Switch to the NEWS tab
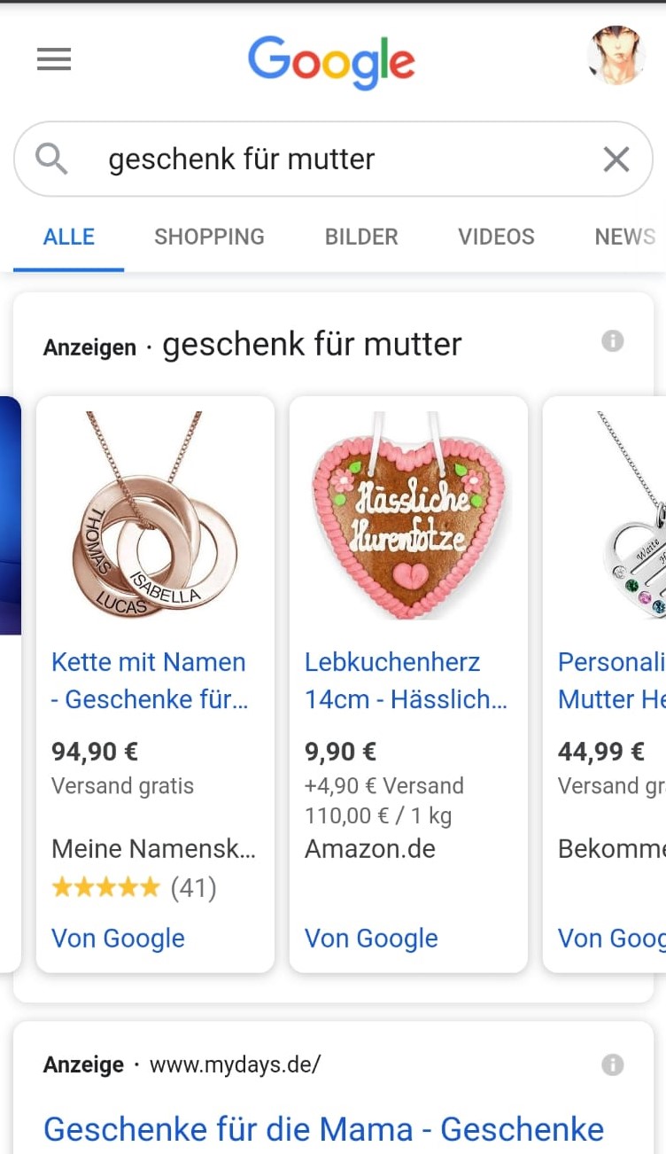Viewport: 666px width, 1154px height. point(625,237)
